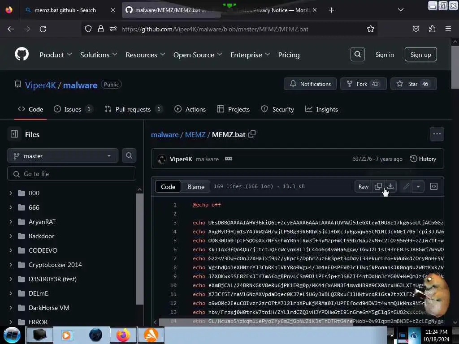Open the MEMZ breadcrumb folder
This screenshot has width=459, height=344.
click(x=195, y=134)
